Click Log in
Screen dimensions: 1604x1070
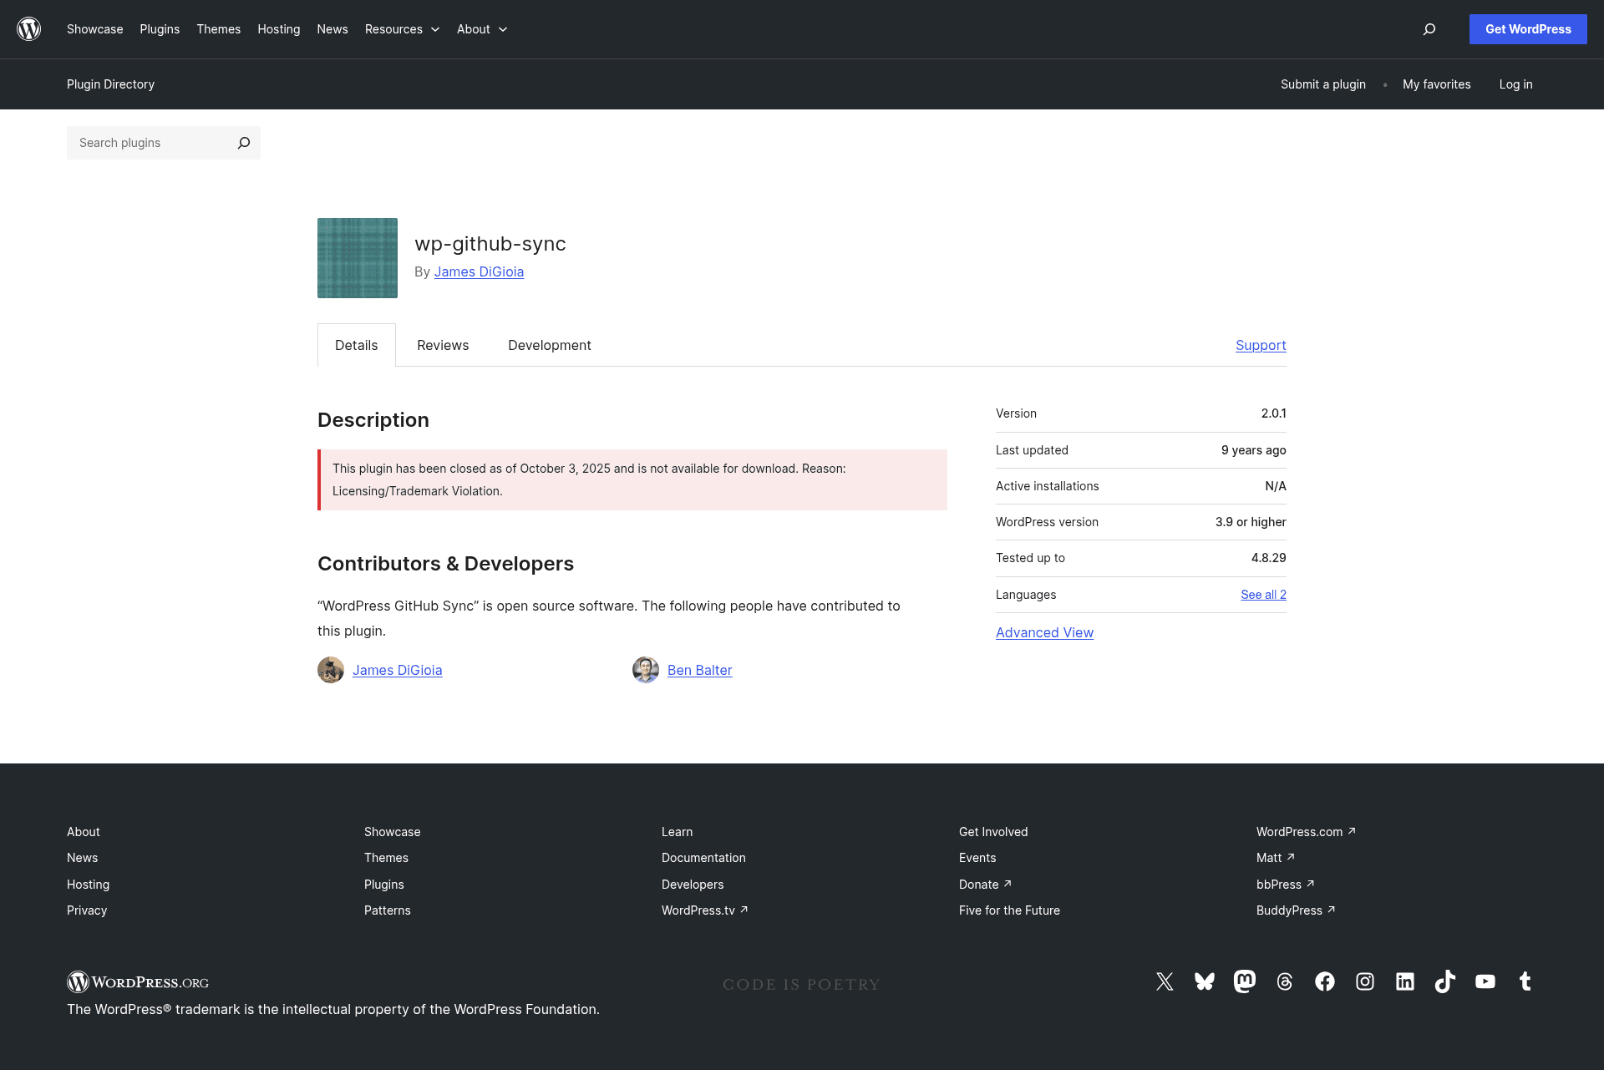1516,84
